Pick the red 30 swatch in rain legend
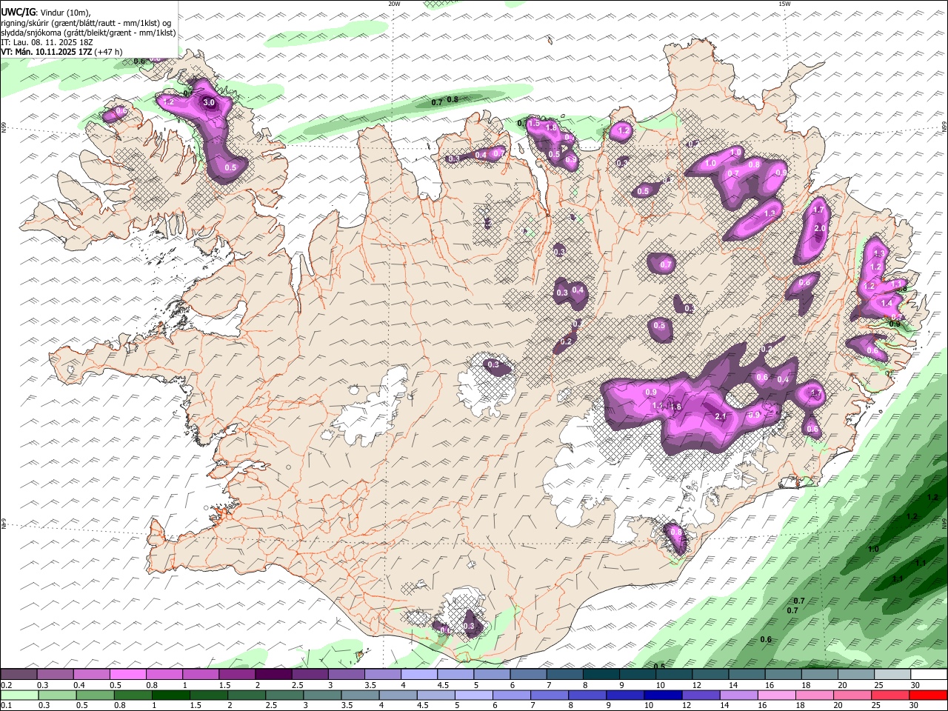948x711 pixels. pos(929,695)
